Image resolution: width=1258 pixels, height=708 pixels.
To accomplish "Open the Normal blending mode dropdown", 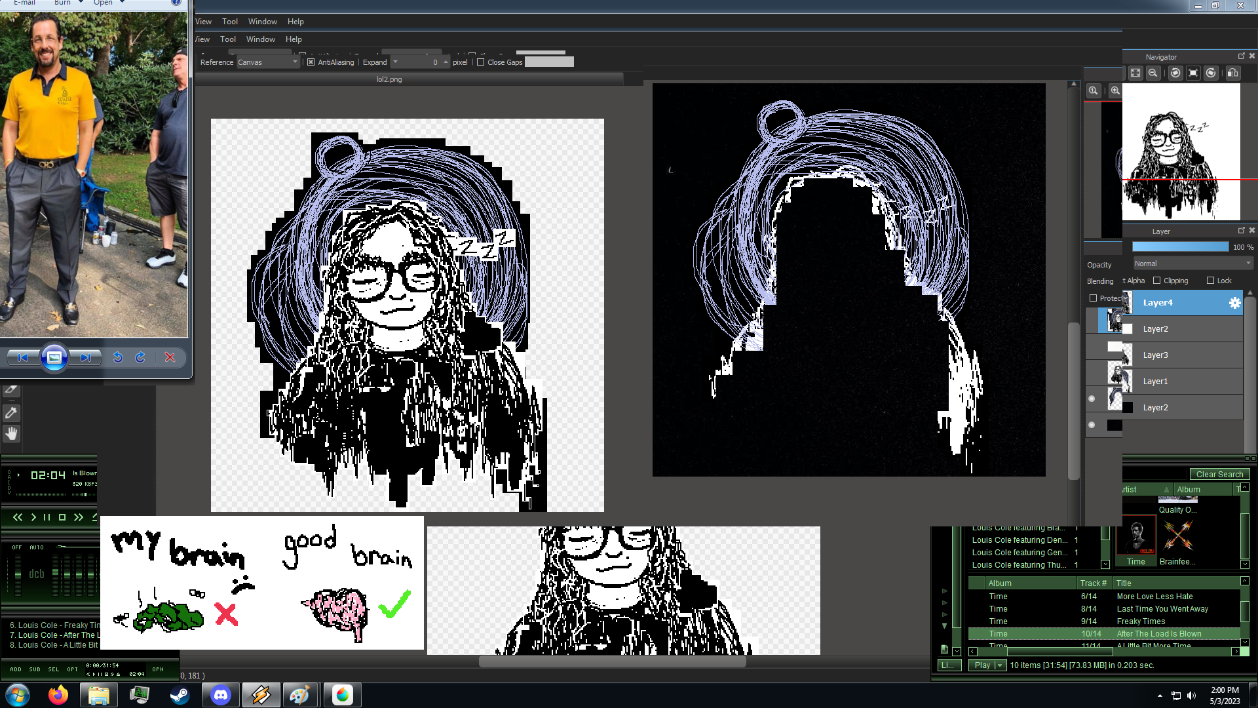I will (x=1193, y=264).
